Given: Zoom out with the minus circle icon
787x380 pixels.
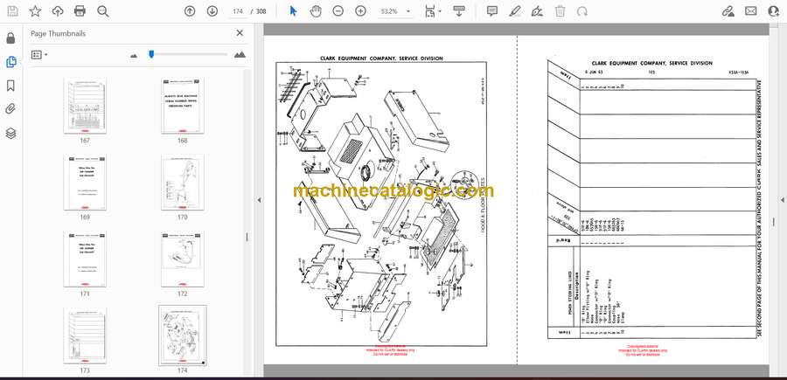Looking at the screenshot, I should pyautogui.click(x=338, y=11).
